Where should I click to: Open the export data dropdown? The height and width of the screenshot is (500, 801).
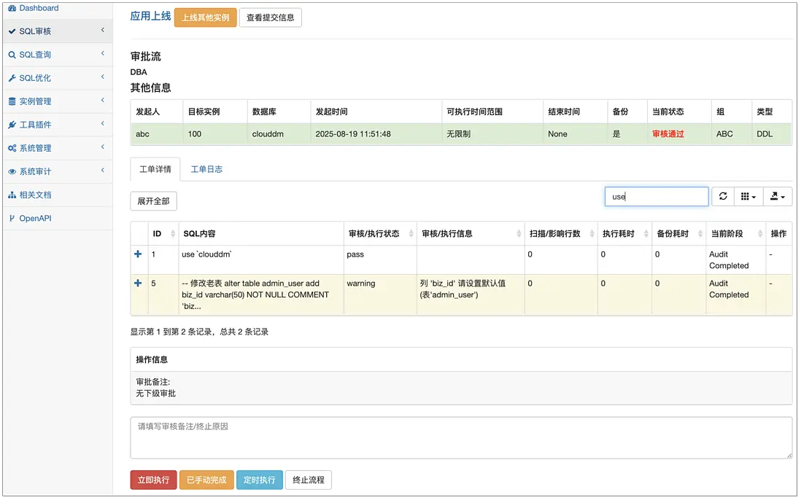(x=778, y=197)
